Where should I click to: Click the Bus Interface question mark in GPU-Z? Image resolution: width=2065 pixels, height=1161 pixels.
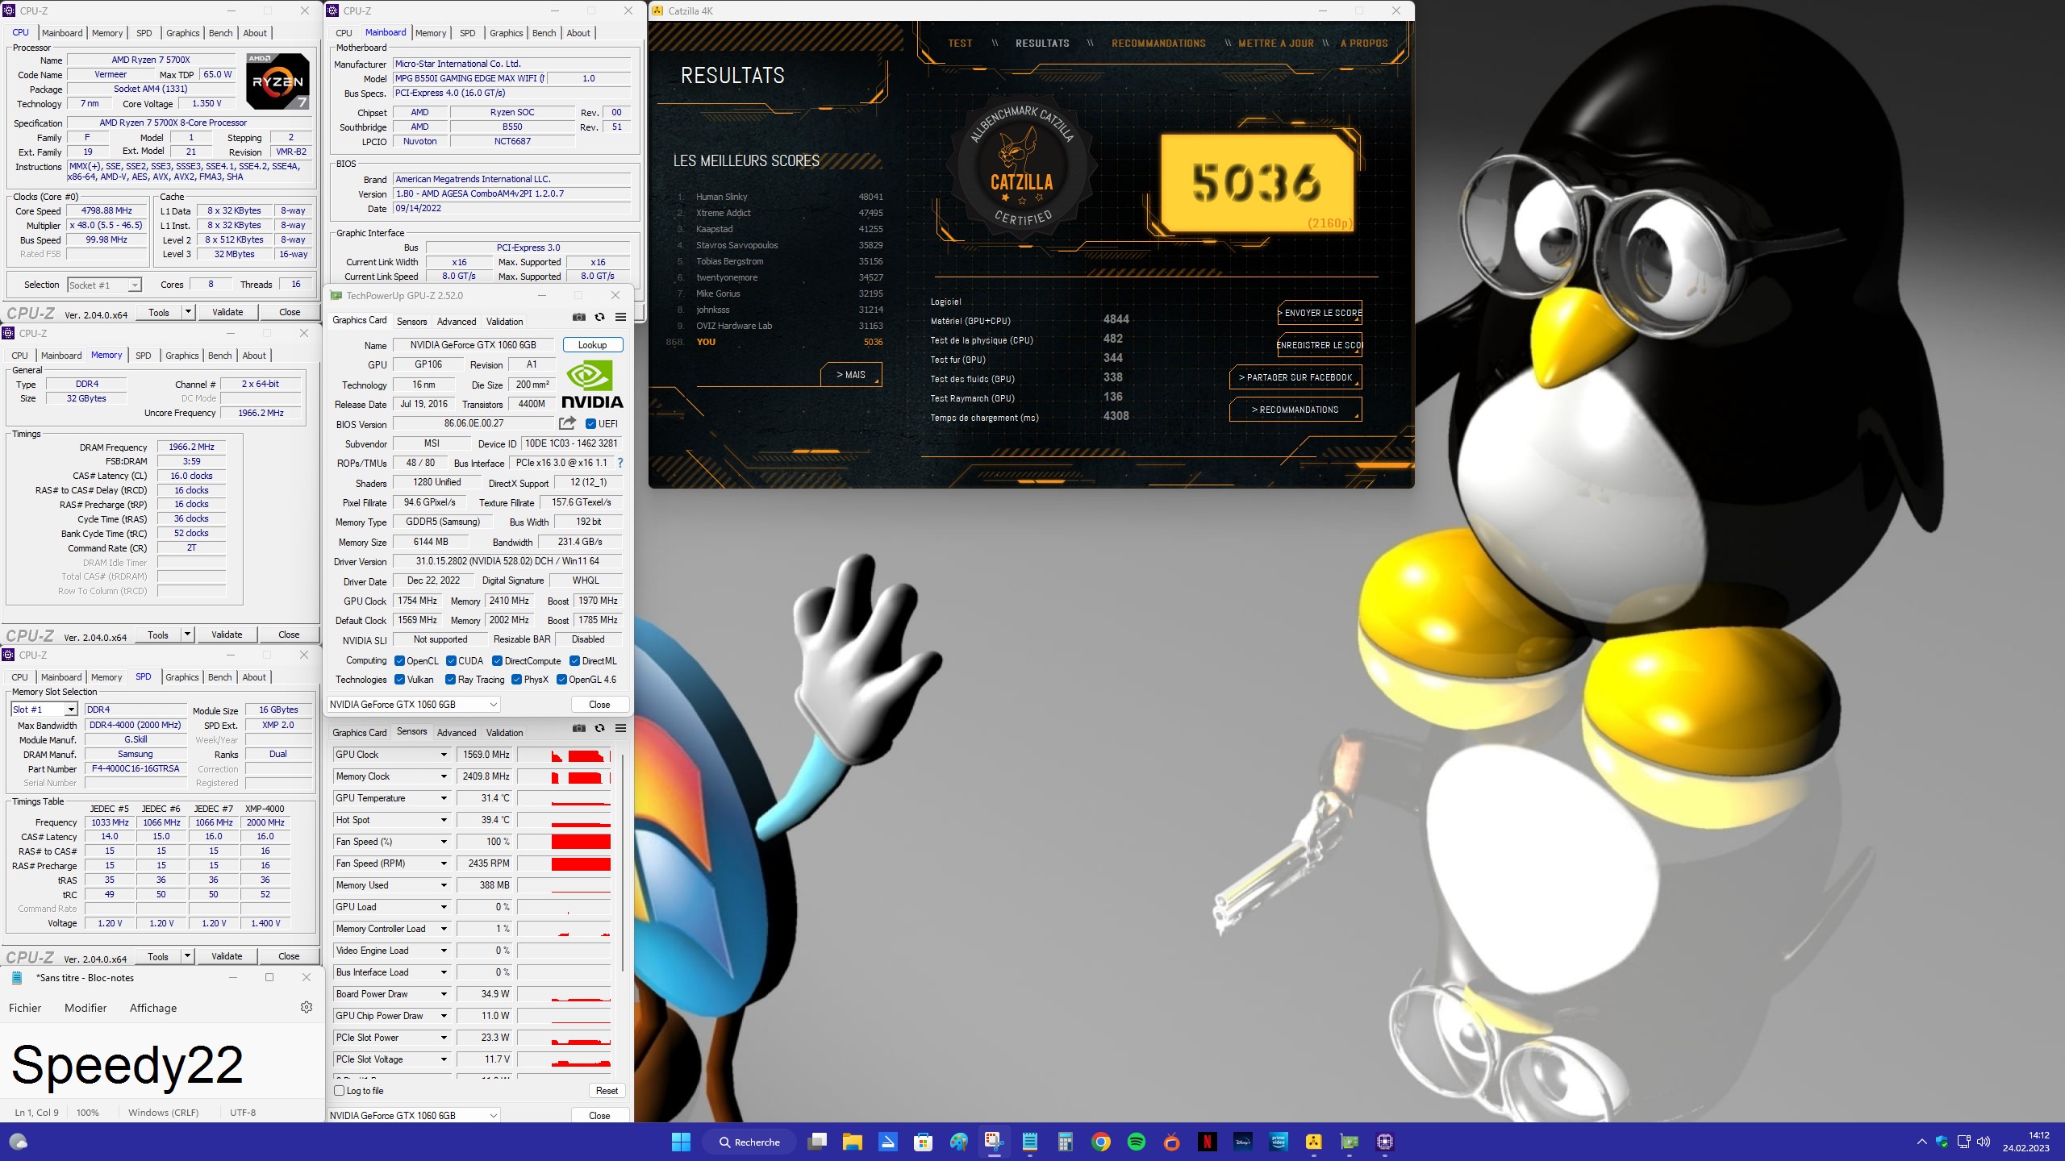coord(619,463)
